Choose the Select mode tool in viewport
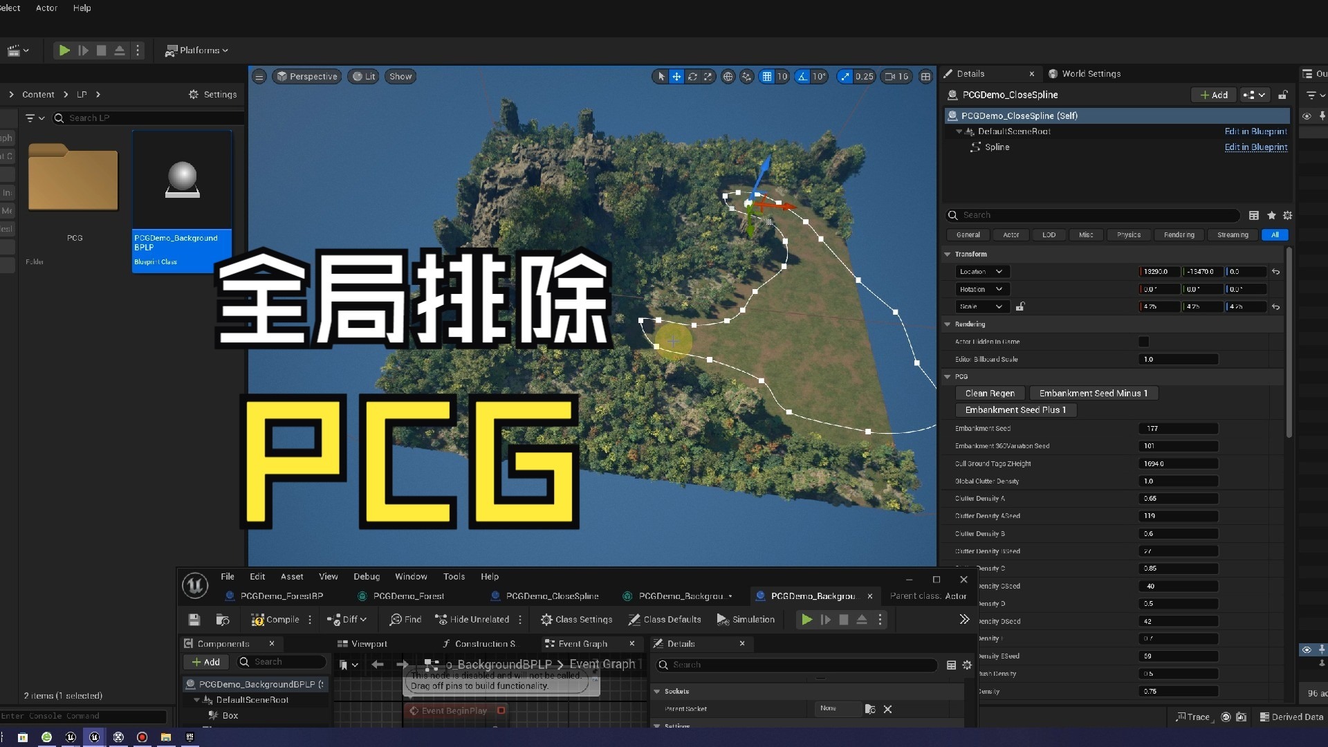 pyautogui.click(x=661, y=77)
